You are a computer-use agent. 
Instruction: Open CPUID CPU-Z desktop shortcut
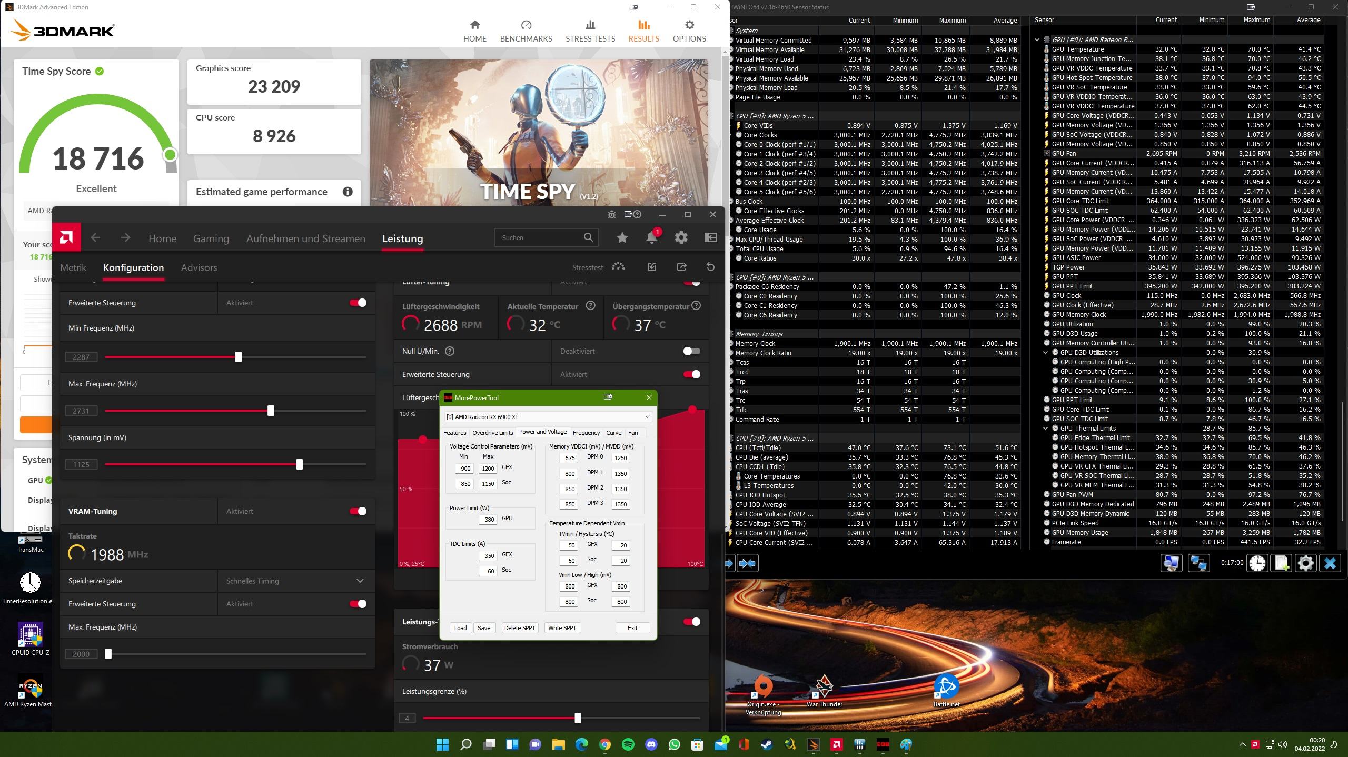(x=31, y=639)
